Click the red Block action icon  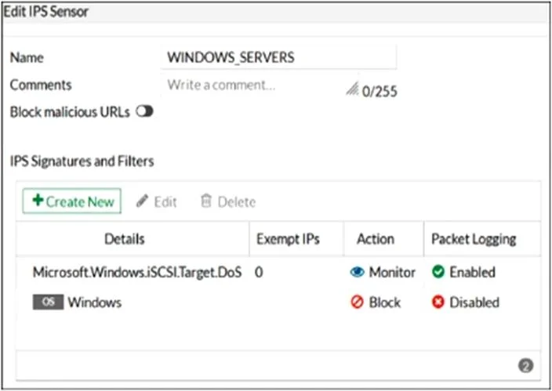(x=357, y=302)
